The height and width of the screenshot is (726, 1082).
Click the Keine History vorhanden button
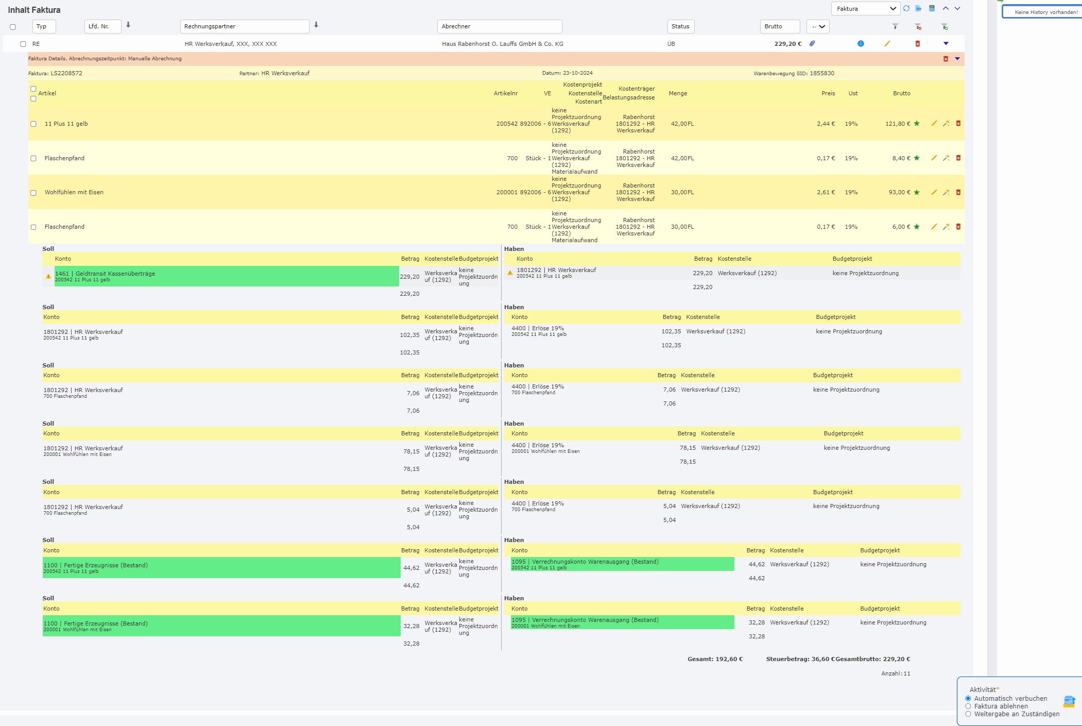pyautogui.click(x=1042, y=12)
